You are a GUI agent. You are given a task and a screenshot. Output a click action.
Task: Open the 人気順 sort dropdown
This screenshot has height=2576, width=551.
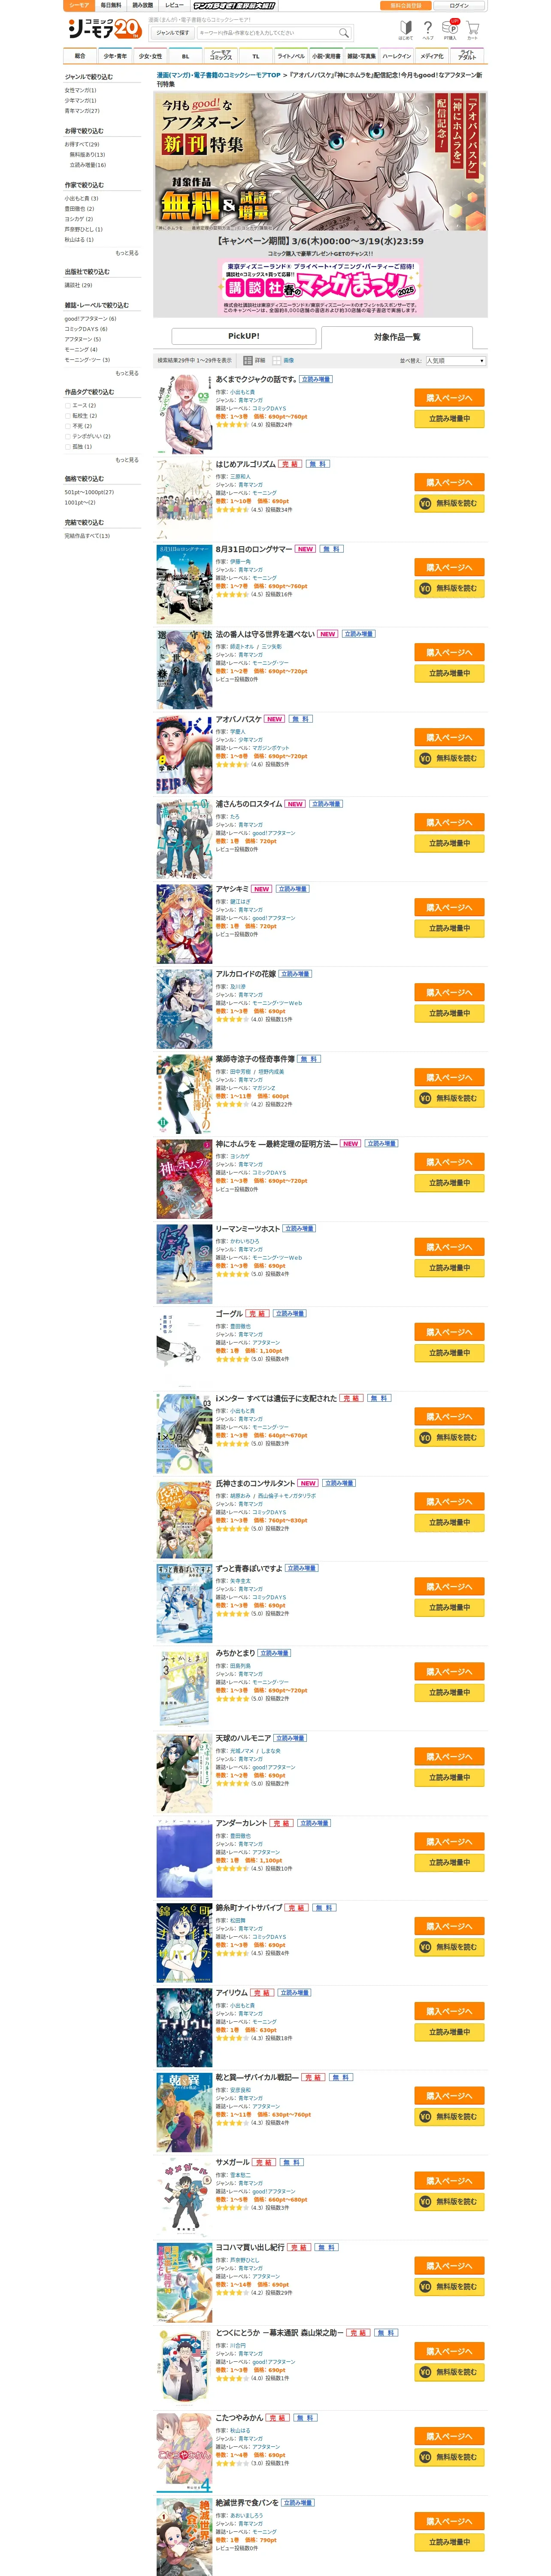pyautogui.click(x=455, y=360)
